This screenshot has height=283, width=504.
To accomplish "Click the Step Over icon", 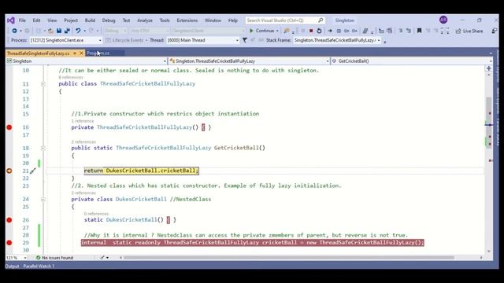I will pyautogui.click(x=346, y=31).
